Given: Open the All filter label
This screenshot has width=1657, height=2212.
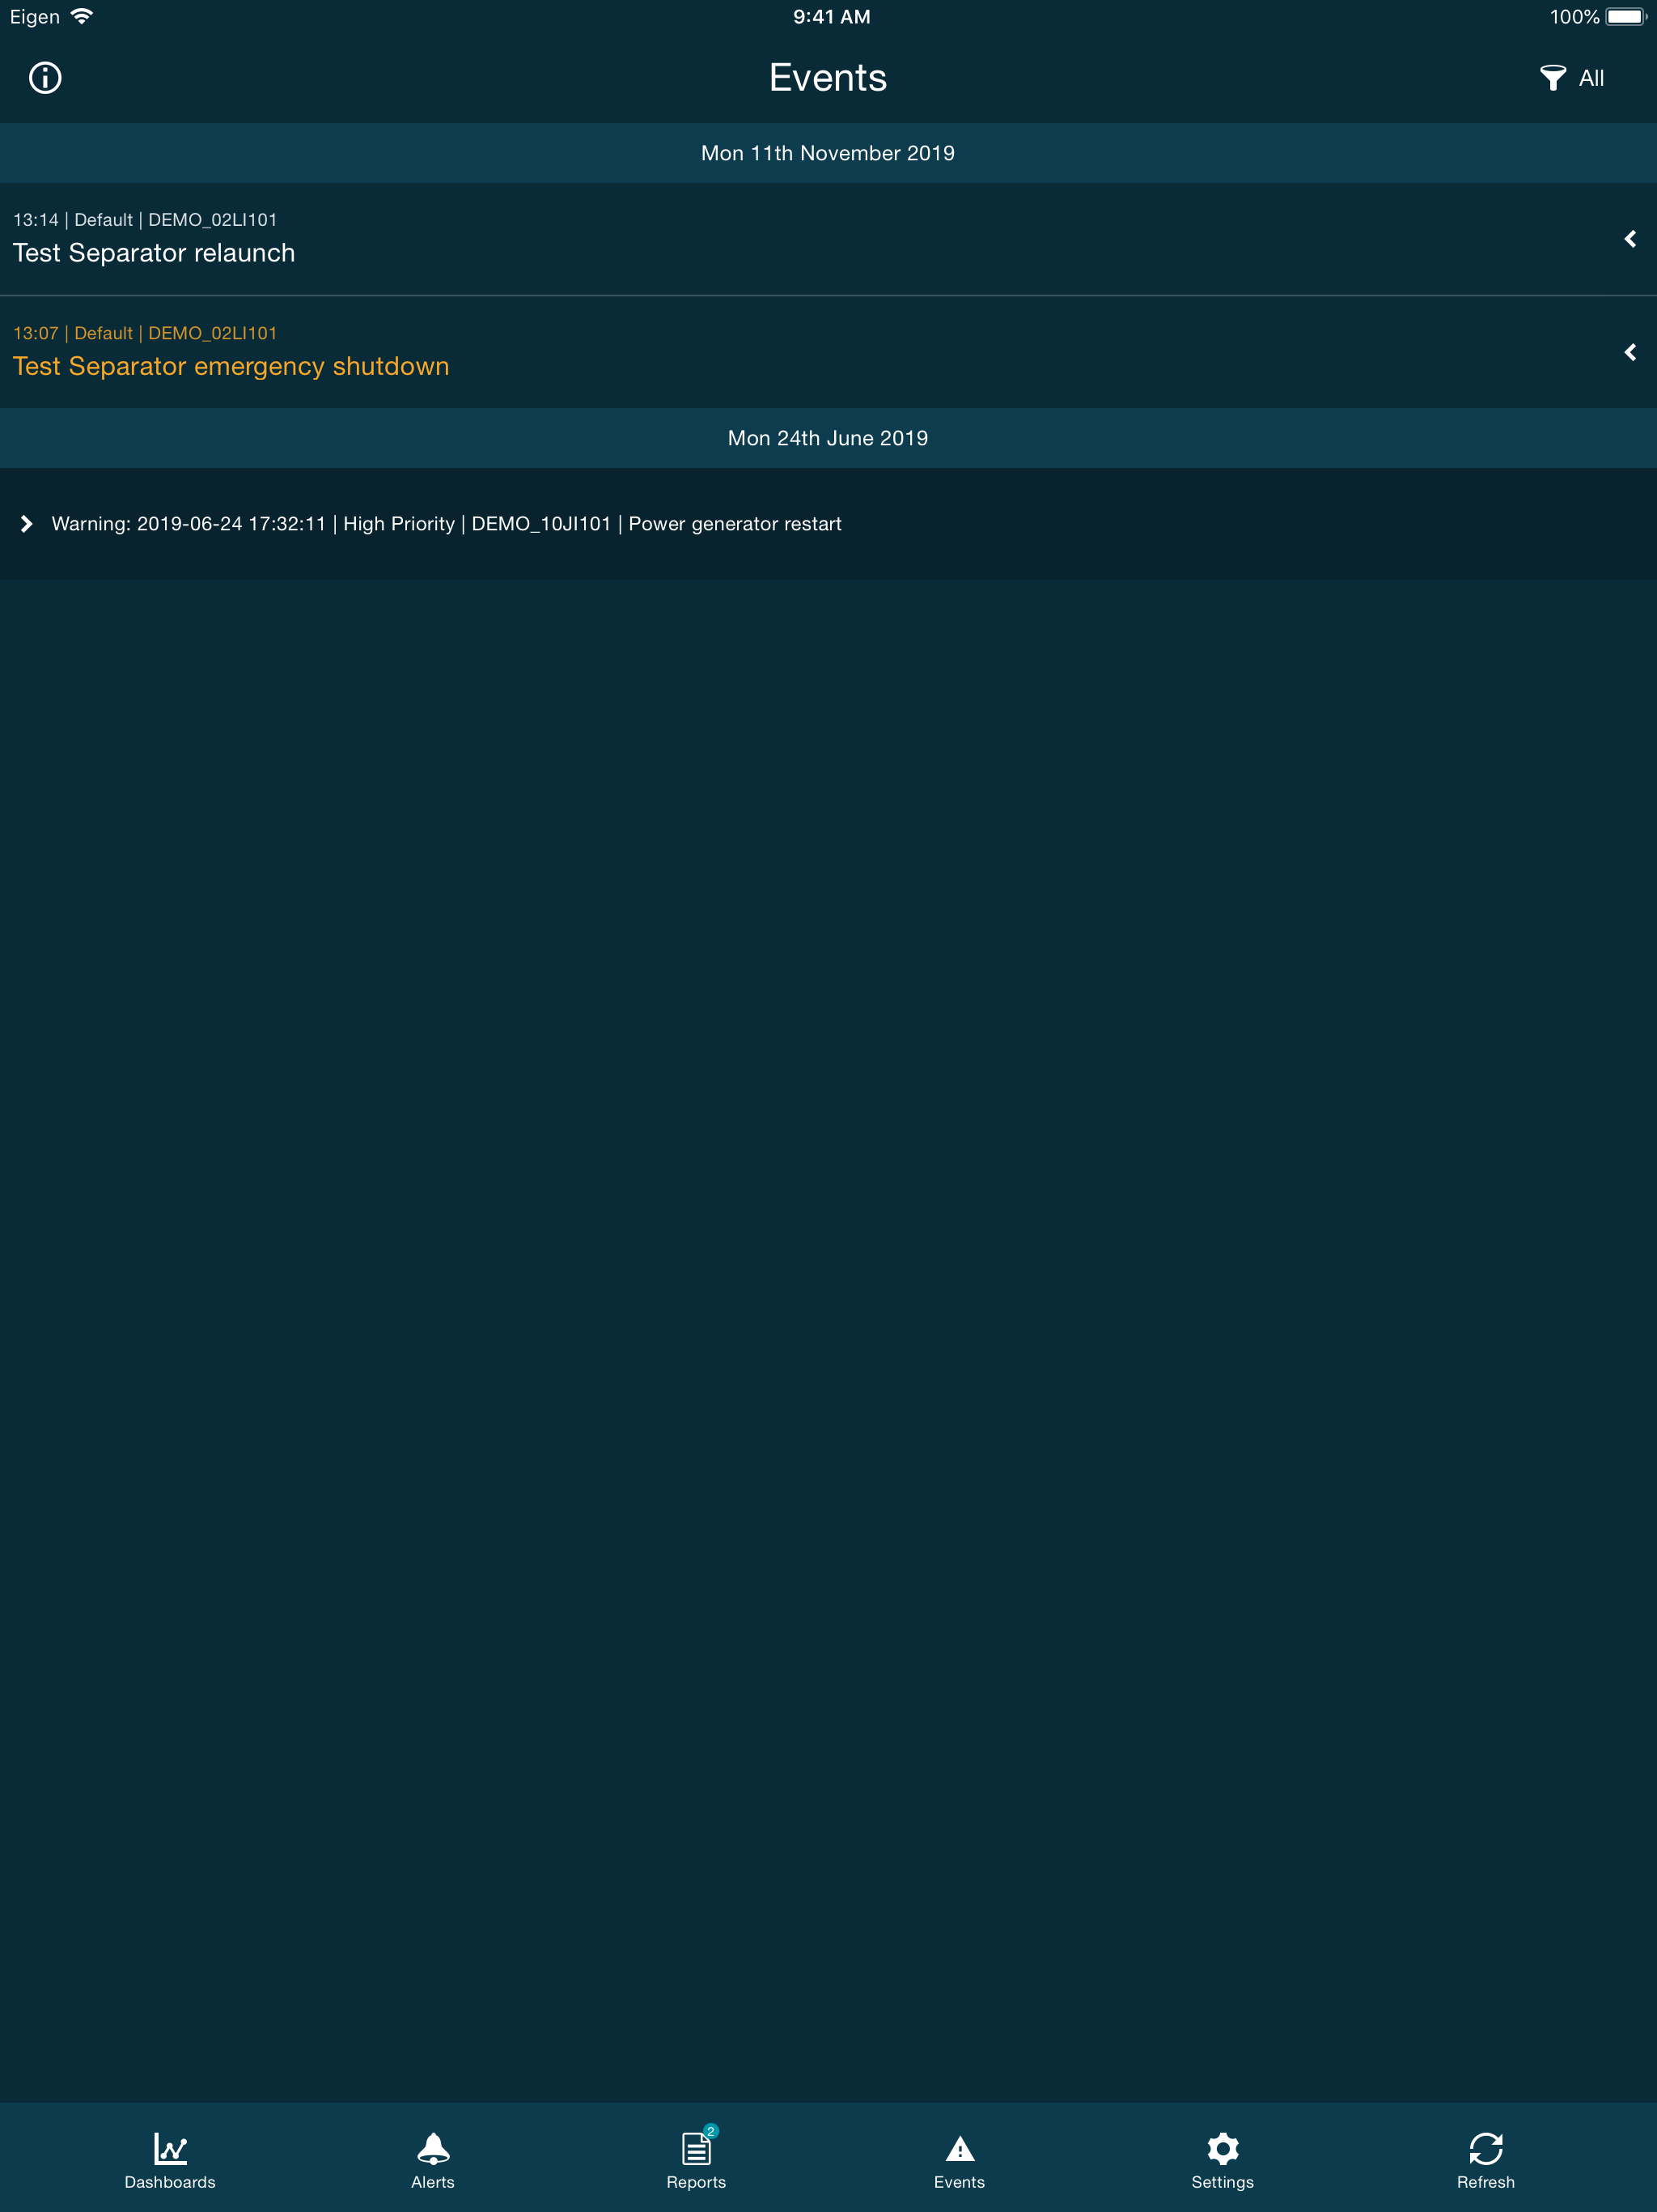Looking at the screenshot, I should tap(1591, 78).
